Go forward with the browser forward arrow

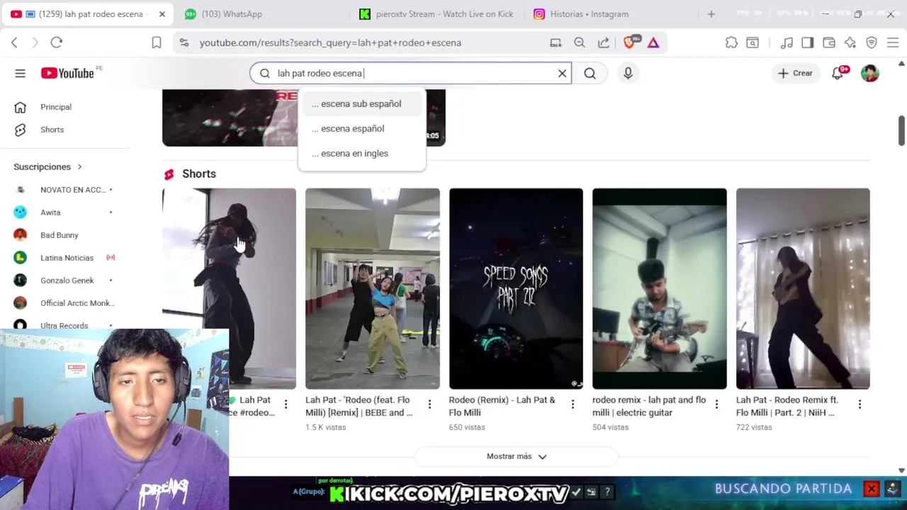pyautogui.click(x=35, y=42)
